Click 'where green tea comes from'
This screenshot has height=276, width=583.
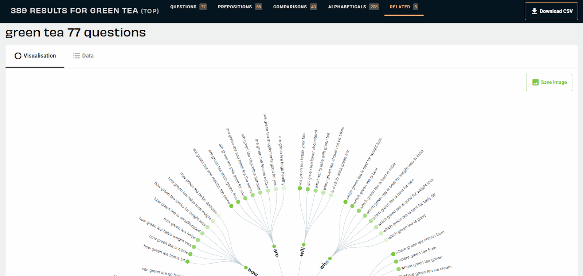coord(420,243)
